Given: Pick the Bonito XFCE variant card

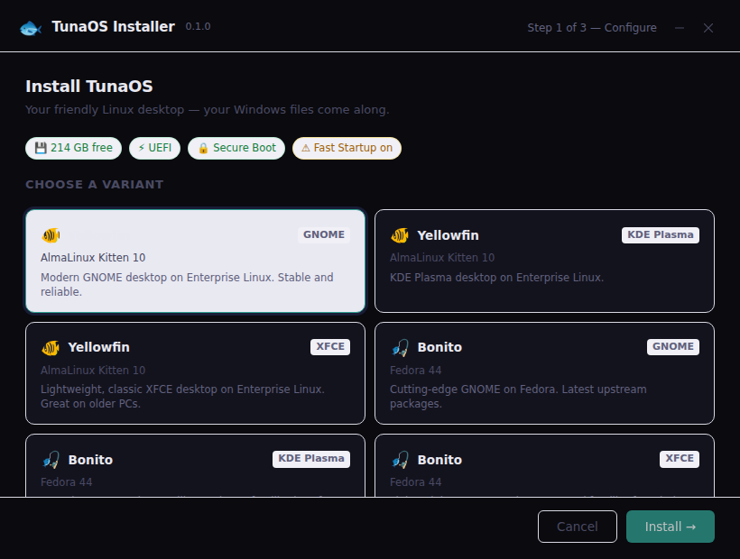Looking at the screenshot, I should 544,465.
